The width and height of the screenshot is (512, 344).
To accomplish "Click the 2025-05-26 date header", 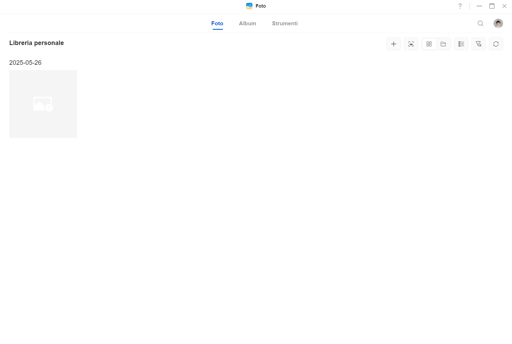I will [25, 63].
